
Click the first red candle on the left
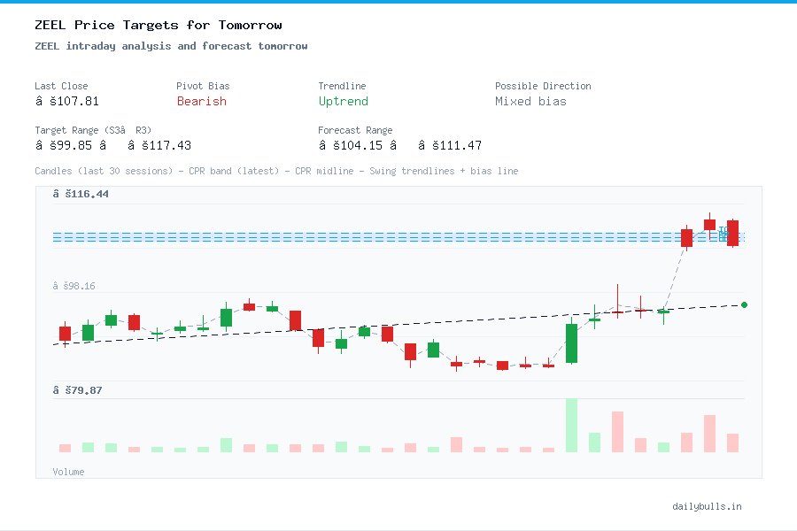pyautogui.click(x=65, y=334)
